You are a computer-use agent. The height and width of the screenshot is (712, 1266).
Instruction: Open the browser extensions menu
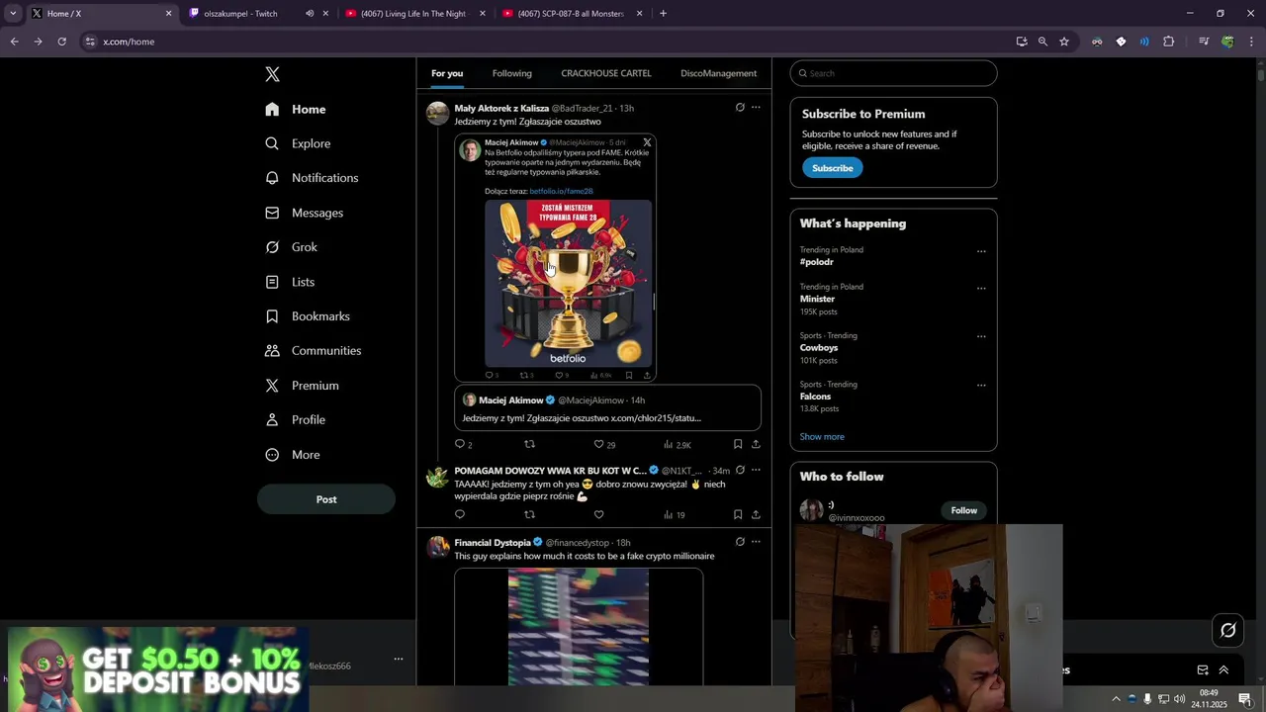click(1168, 42)
